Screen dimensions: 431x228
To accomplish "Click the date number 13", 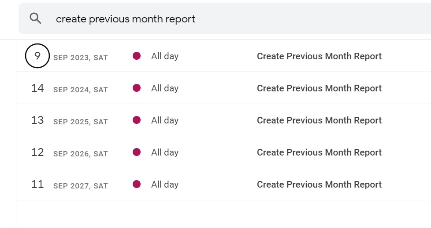I will tap(37, 120).
